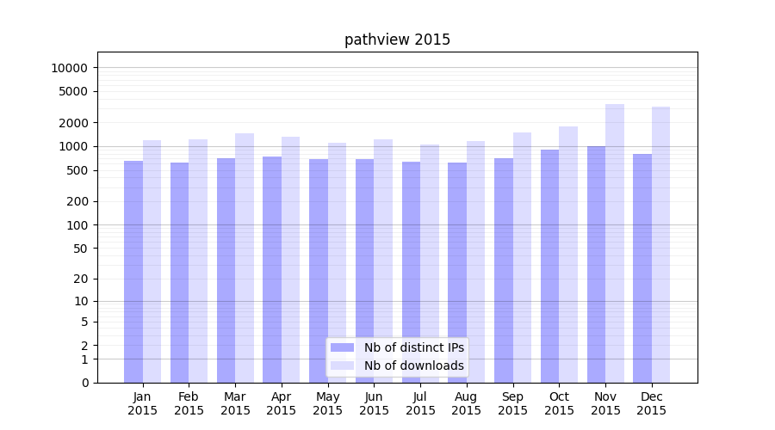Click the 'pathview 2015' chart title
Screen dimensions: 775x430
coord(397,40)
